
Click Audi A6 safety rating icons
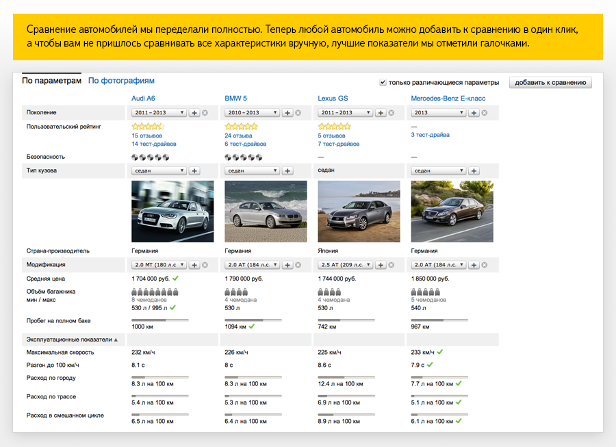click(x=151, y=157)
